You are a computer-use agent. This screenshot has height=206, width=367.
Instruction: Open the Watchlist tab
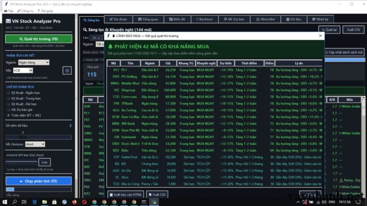coord(266,19)
